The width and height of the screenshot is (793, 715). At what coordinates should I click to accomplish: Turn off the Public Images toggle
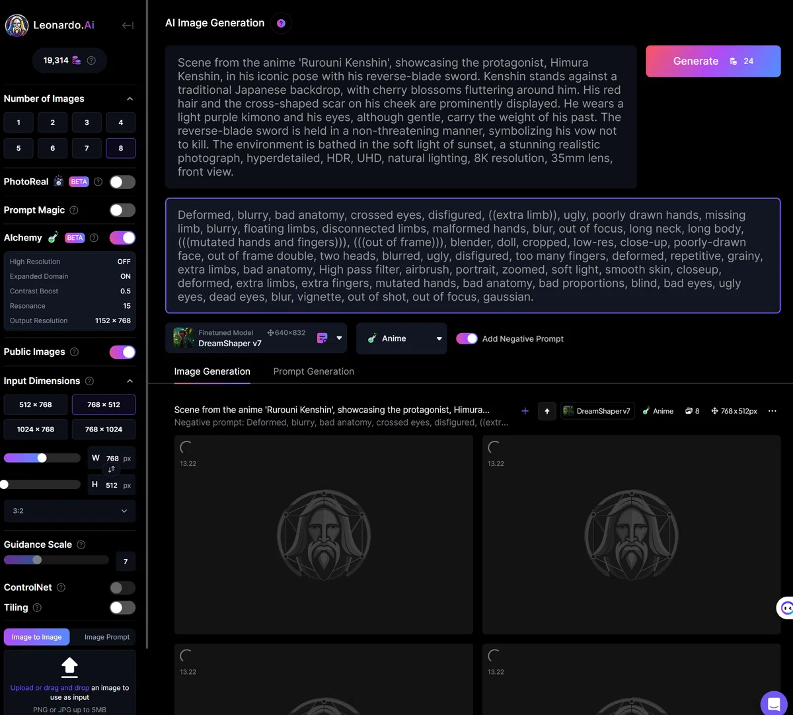pos(122,352)
